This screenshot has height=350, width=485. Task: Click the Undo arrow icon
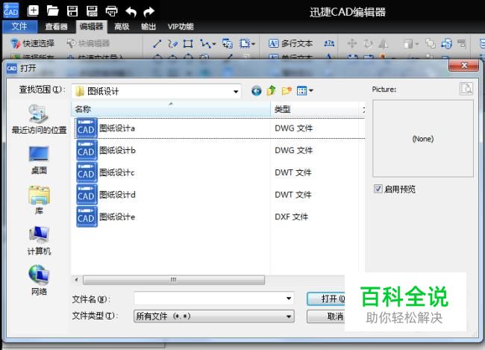click(131, 12)
